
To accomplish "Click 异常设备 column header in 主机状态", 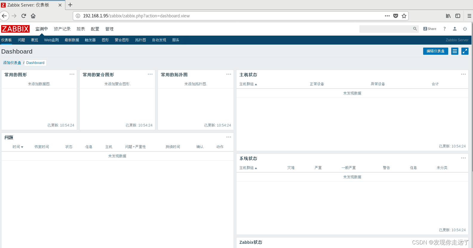I will point(378,84).
